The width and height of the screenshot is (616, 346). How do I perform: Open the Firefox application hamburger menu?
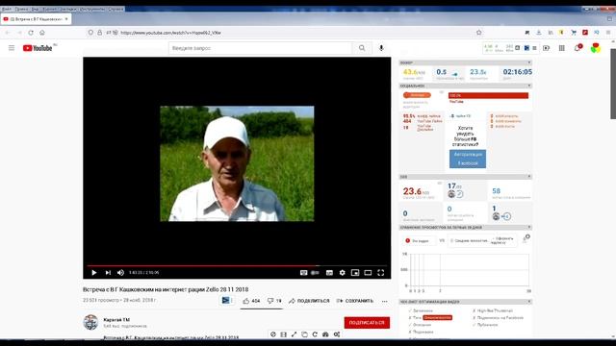click(x=608, y=33)
